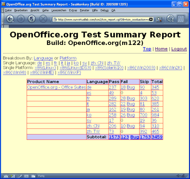
Task: Open the Bearbeiten menu
Action: [21, 10]
